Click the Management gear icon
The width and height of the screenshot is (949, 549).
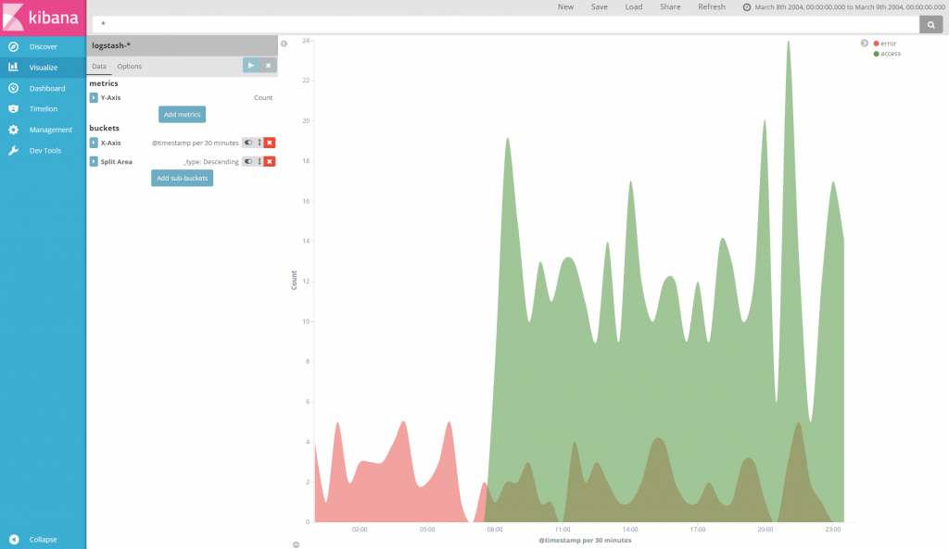pyautogui.click(x=13, y=130)
